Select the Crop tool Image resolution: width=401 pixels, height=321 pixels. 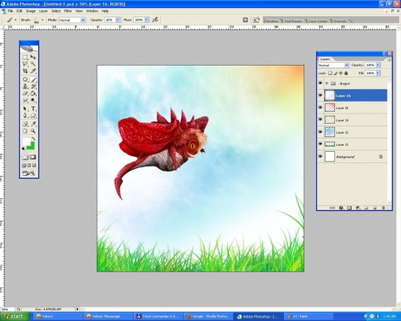click(25, 71)
